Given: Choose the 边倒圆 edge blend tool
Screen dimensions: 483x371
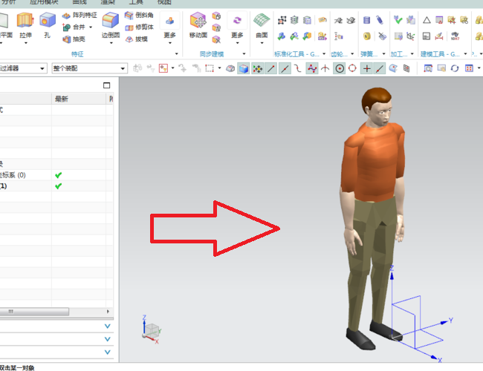Looking at the screenshot, I should tap(110, 26).
